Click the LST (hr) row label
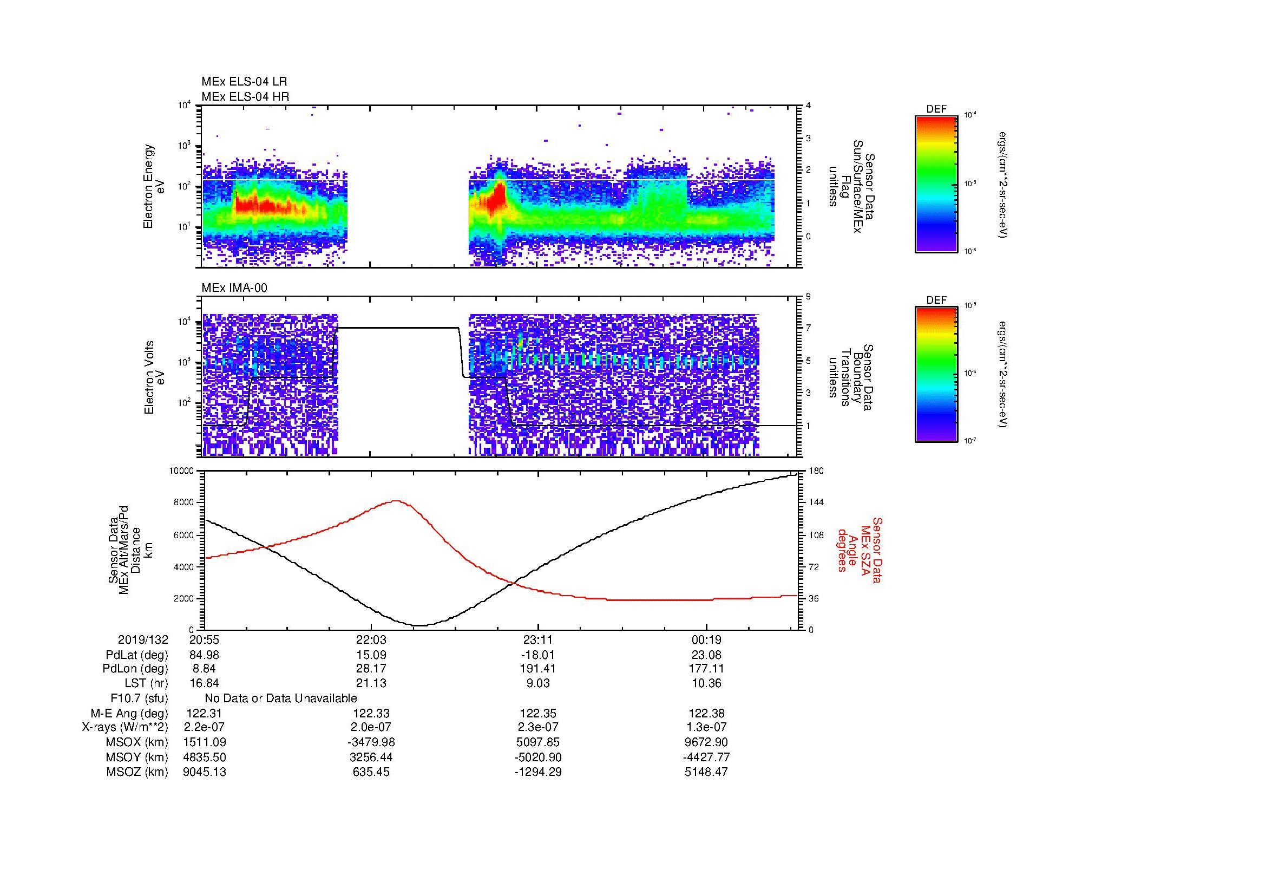Image resolution: width=1266 pixels, height=895 pixels. click(146, 683)
